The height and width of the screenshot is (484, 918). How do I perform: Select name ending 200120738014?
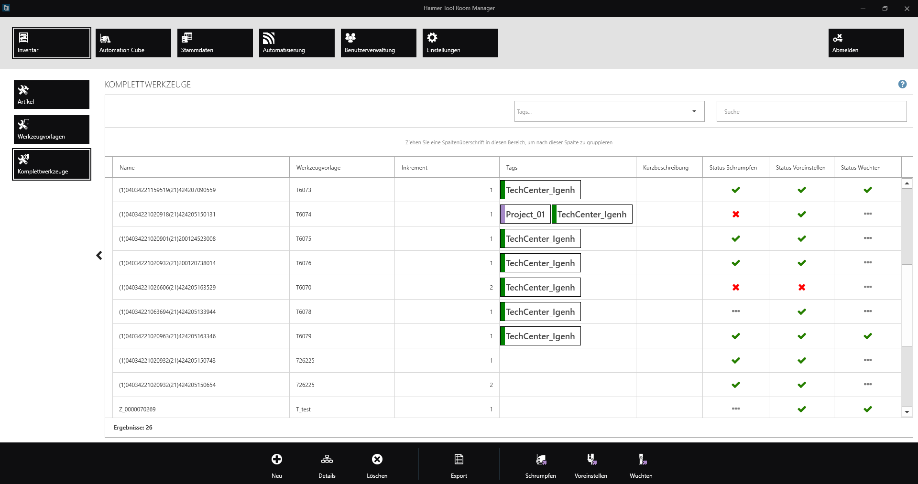[167, 263]
